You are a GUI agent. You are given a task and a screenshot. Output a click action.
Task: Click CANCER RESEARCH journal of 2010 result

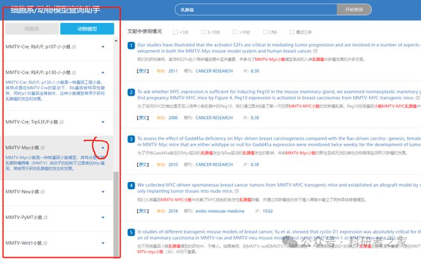214,165
